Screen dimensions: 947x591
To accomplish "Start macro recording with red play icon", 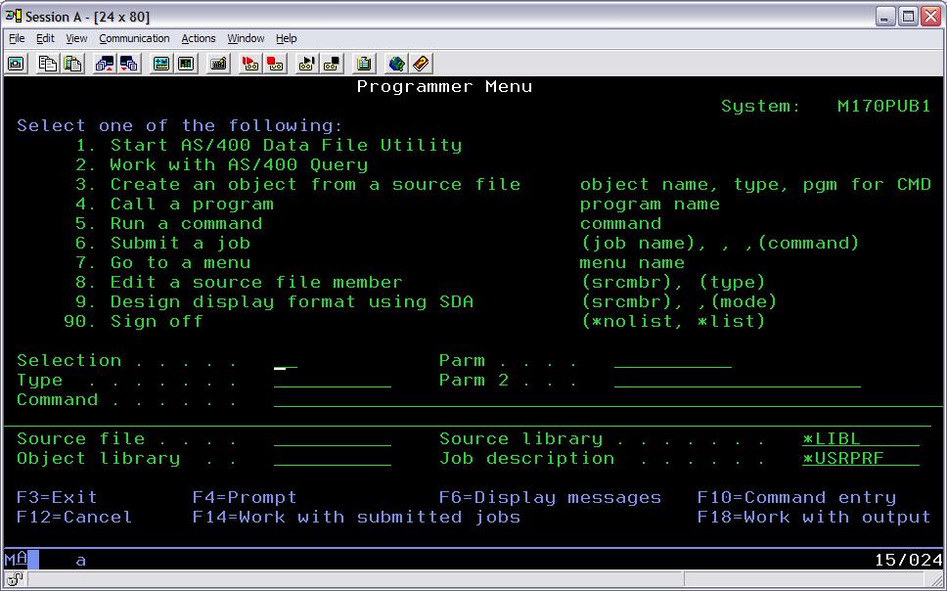I will point(250,63).
